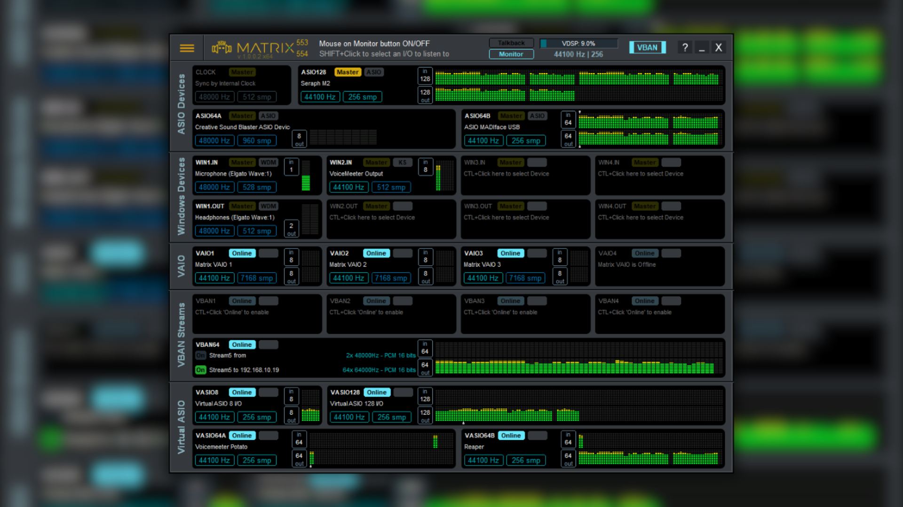Click the Talkback button
903x507 pixels.
pyautogui.click(x=511, y=43)
